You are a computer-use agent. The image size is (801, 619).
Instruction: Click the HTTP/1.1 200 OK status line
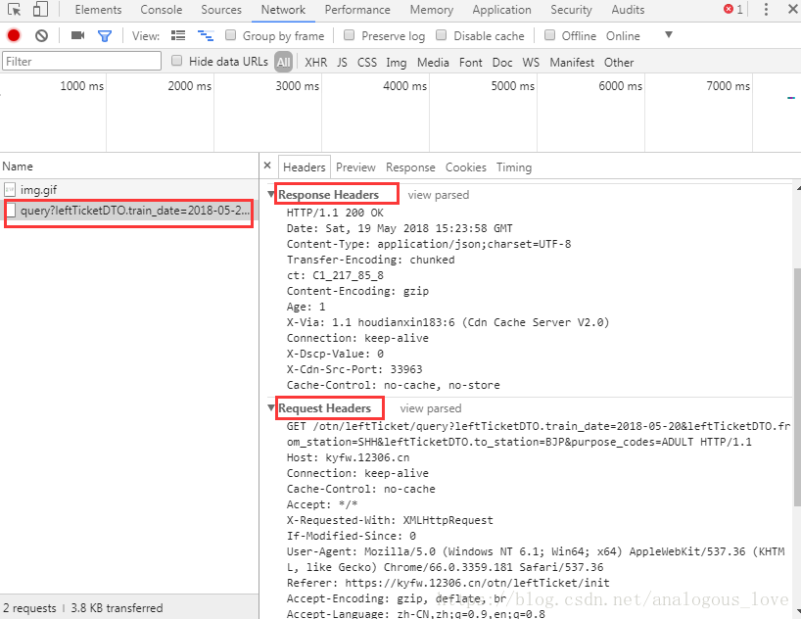(335, 213)
